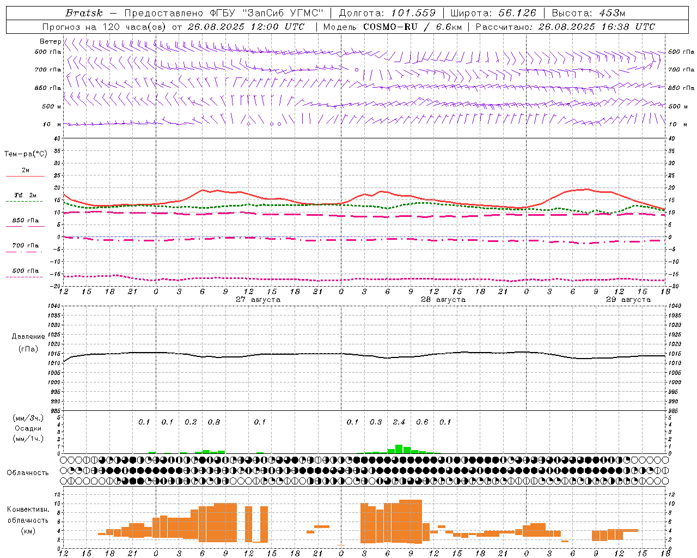
Task: Click the dashed line sample under Td 2м
Action: tap(24, 201)
